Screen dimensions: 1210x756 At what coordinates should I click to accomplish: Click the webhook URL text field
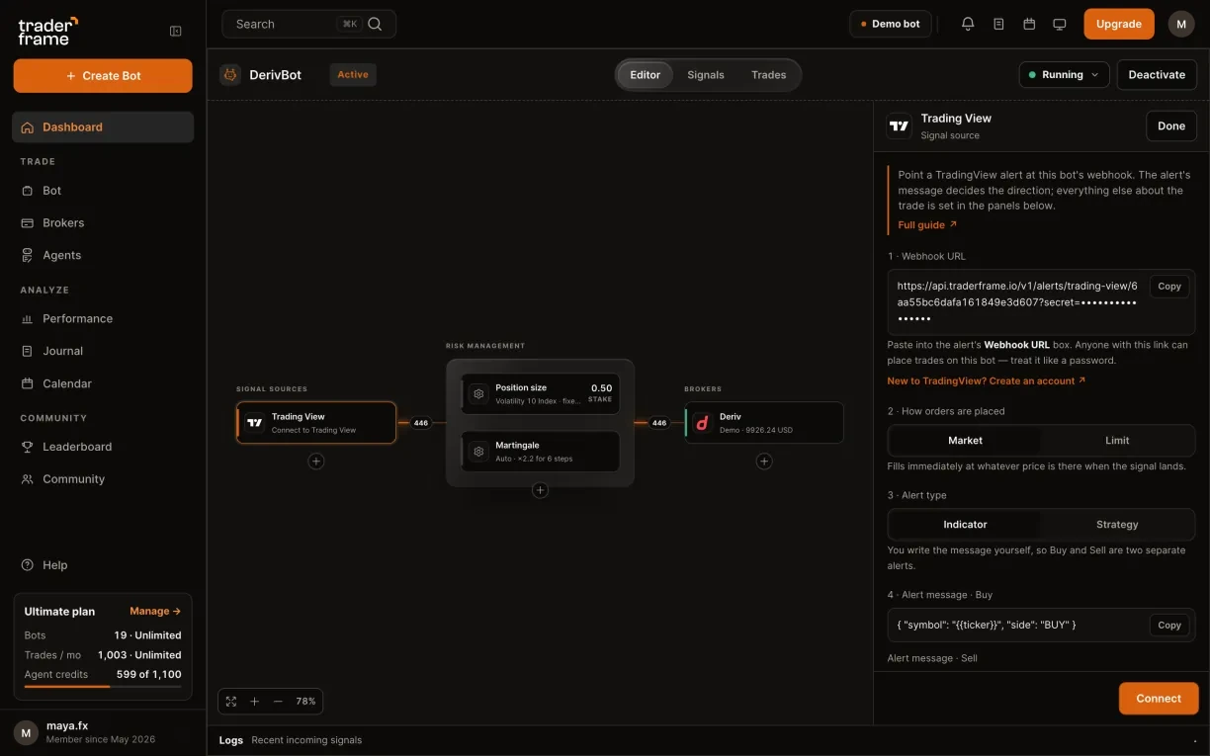click(x=1041, y=301)
